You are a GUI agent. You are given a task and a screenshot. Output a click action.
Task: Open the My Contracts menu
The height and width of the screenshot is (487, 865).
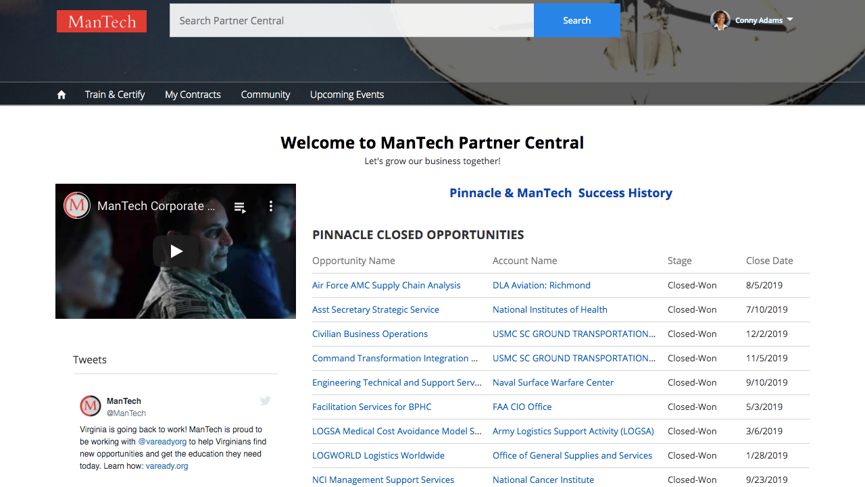click(193, 95)
